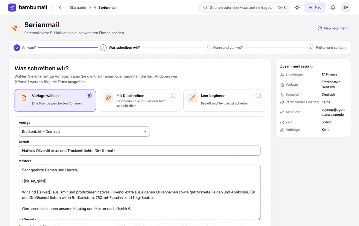Click the Ctrl K shortcut badge

(x=282, y=7)
